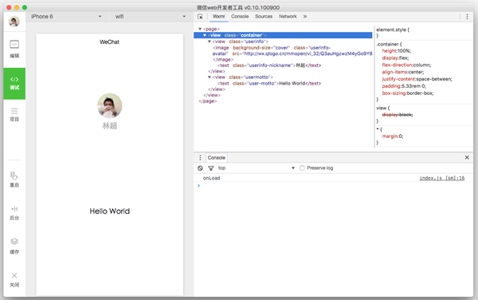Click the Hello World text in simulator

point(110,211)
